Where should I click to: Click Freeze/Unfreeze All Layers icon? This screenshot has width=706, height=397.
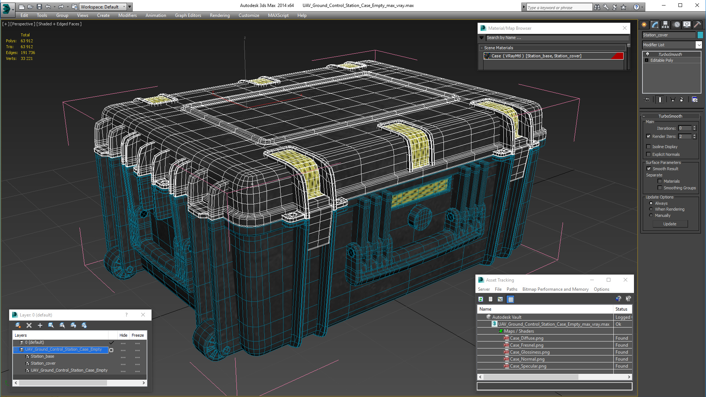click(x=84, y=325)
